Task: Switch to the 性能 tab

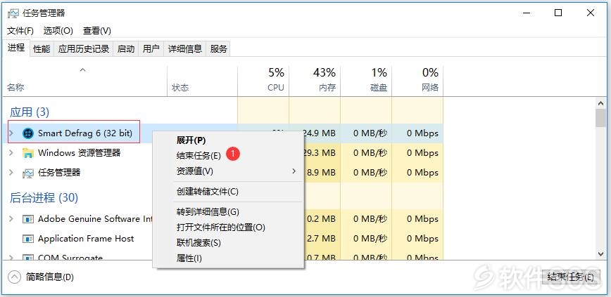Action: point(42,49)
